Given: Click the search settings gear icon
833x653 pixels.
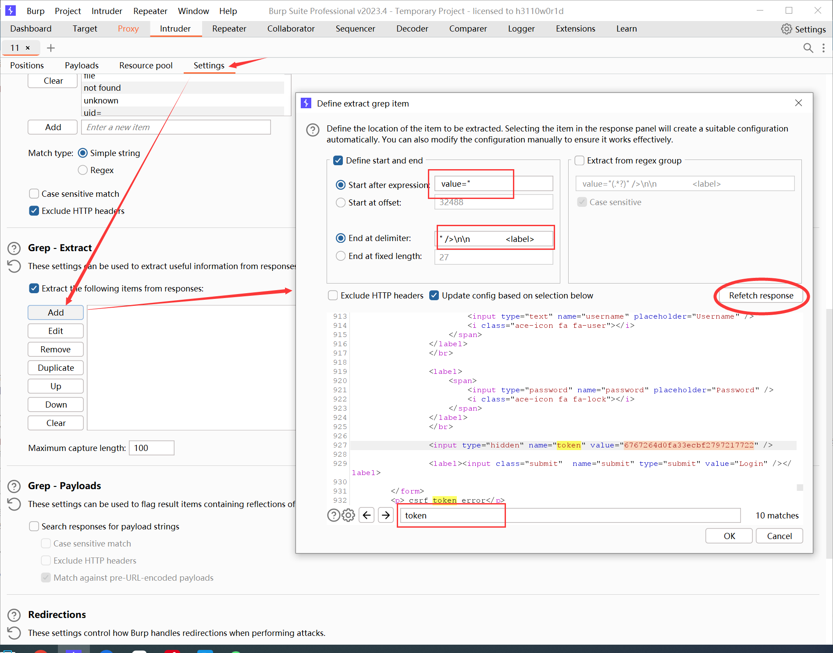Looking at the screenshot, I should tap(348, 515).
